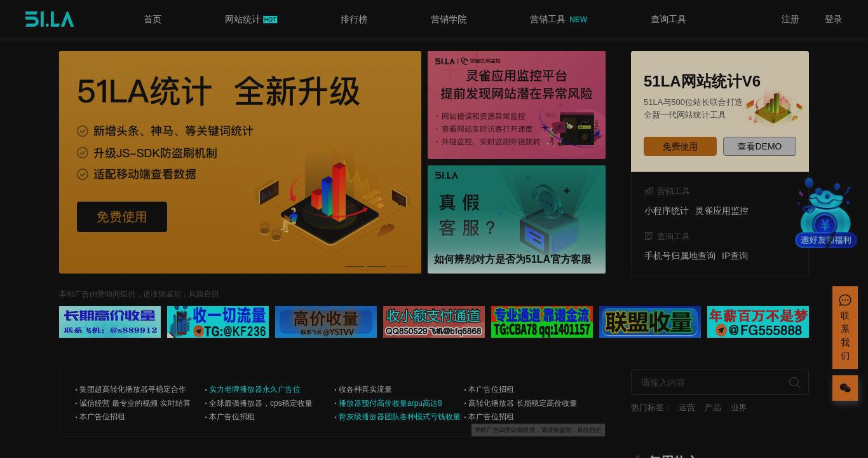Click the money bag invite-friends mascot

click(x=825, y=212)
